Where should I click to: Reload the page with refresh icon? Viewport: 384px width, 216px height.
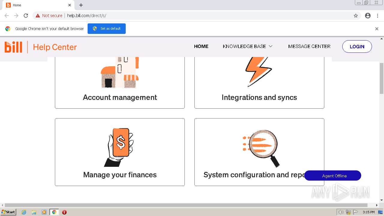(x=26, y=16)
